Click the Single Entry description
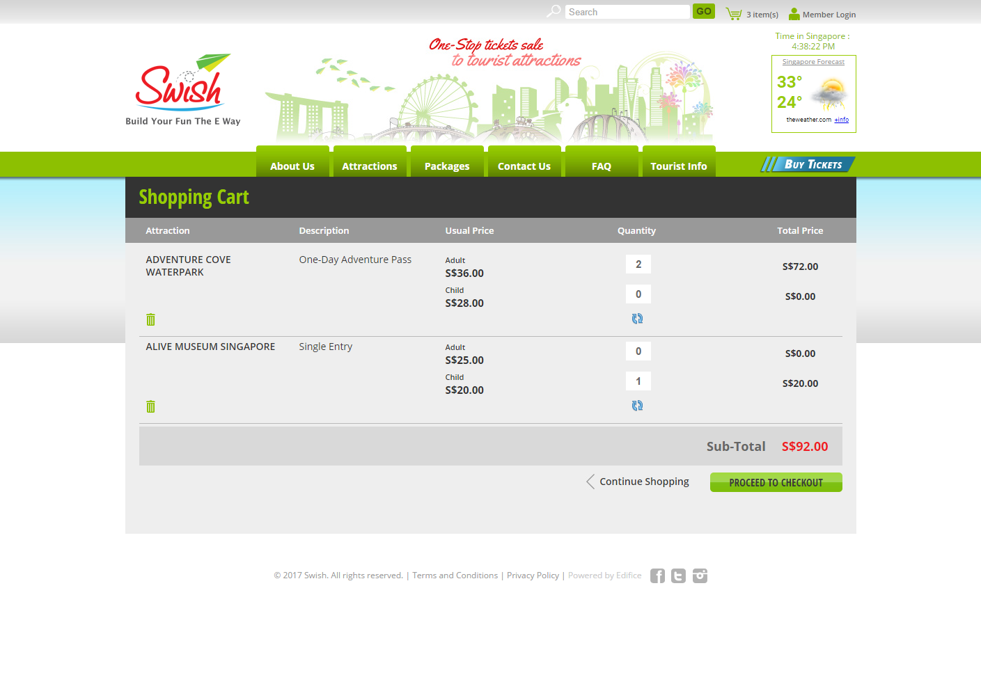 pos(326,347)
